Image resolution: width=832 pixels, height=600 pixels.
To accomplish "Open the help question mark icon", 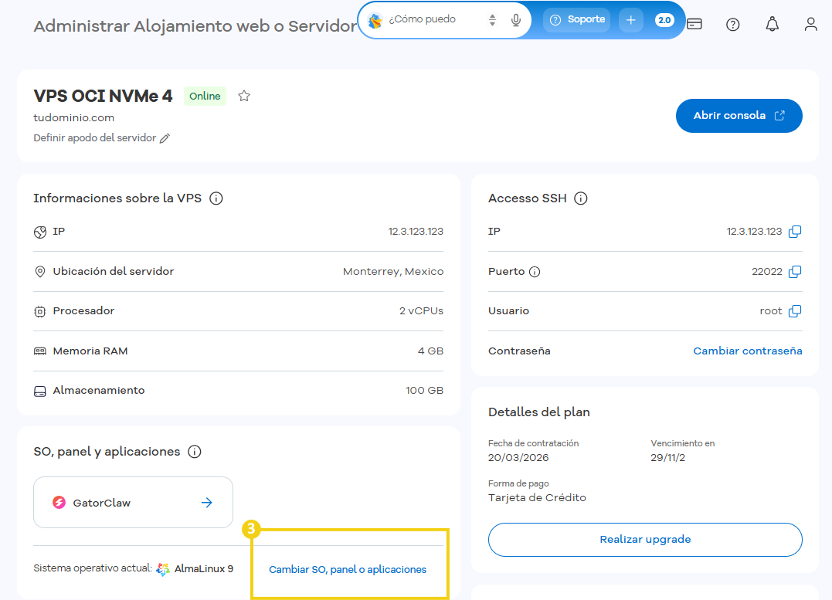I will pyautogui.click(x=733, y=25).
